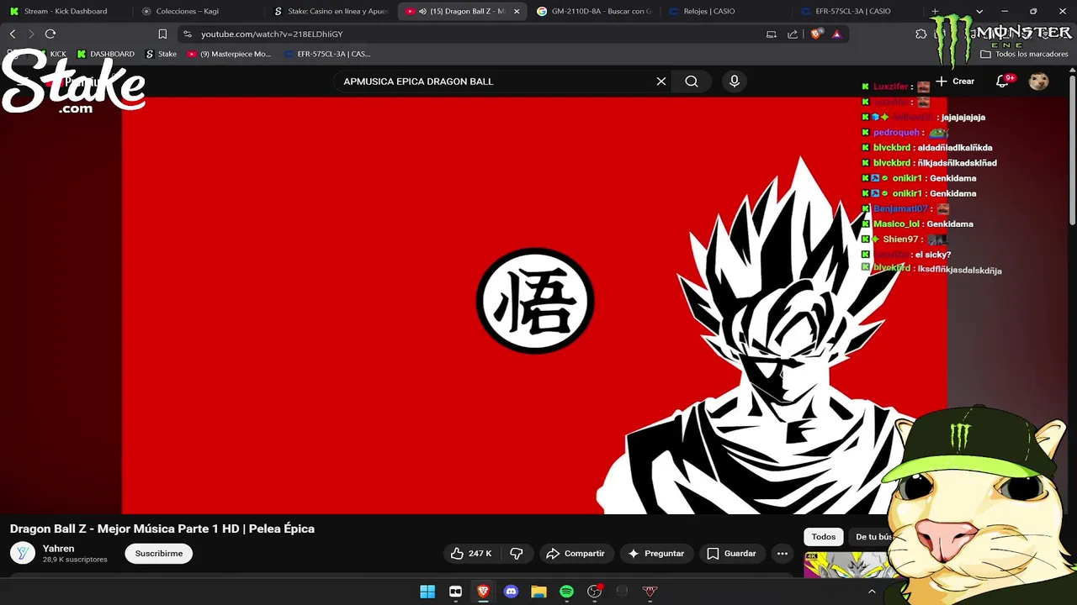Open the Windows Start menu
This screenshot has width=1077, height=605.
427,592
